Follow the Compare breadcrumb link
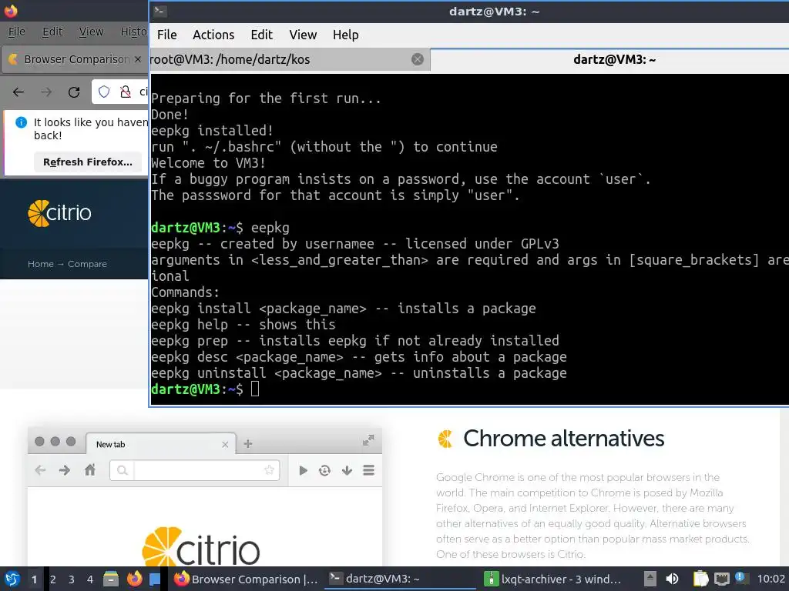This screenshot has height=591, width=789. point(87,264)
